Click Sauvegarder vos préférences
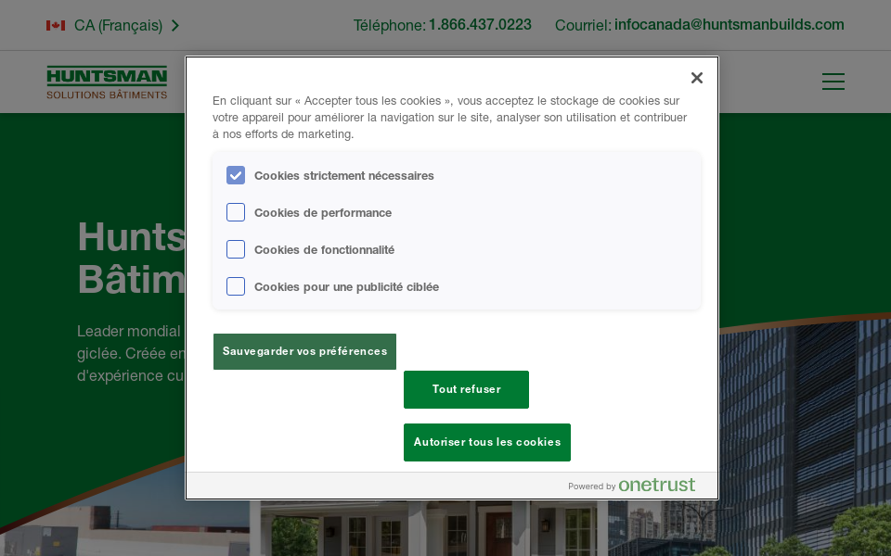Viewport: 891px width, 556px height. click(304, 351)
